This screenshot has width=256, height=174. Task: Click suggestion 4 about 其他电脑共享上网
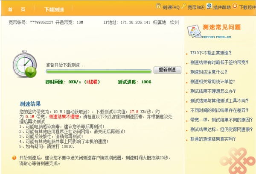[64, 141]
